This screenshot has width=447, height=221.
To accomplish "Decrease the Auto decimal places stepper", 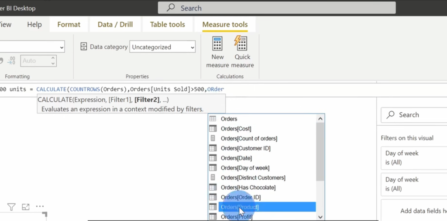I will click(x=53, y=64).
